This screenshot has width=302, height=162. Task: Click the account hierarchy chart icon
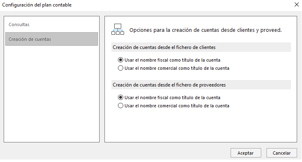coord(118,29)
